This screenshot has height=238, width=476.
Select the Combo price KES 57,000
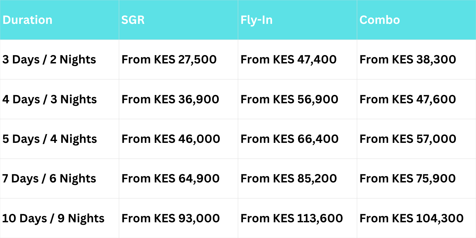click(x=408, y=139)
